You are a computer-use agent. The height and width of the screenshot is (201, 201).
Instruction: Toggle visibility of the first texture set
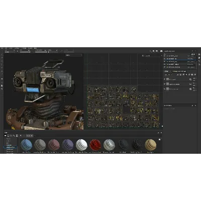[164, 56]
